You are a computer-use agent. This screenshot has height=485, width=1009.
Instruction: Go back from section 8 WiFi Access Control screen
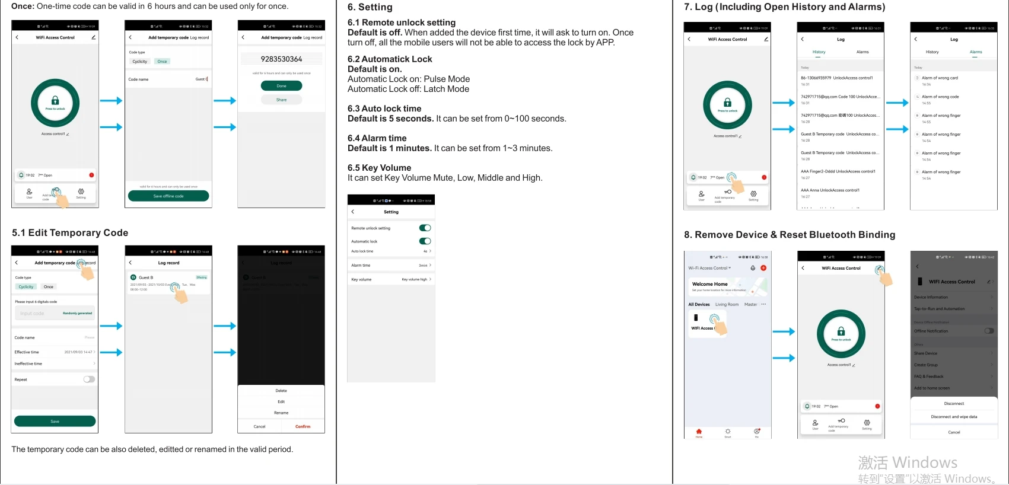pyautogui.click(x=803, y=268)
